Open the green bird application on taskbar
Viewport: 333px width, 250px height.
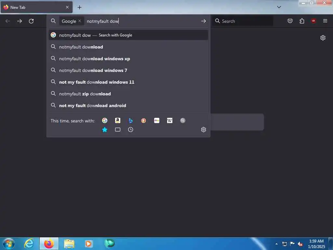(110, 243)
